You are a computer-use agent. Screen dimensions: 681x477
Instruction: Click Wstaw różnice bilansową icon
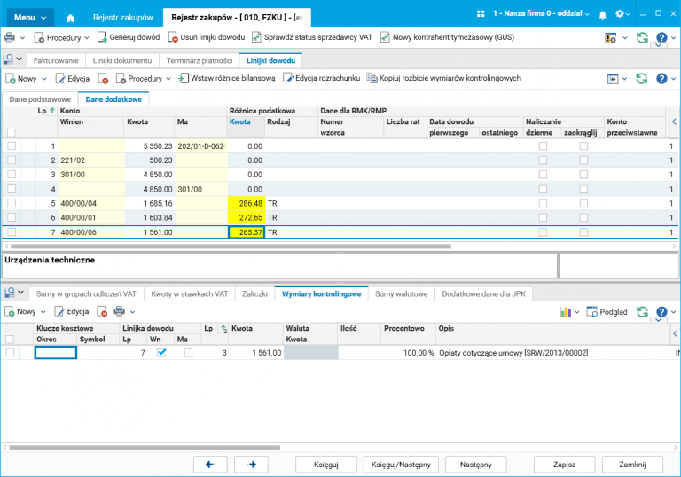(184, 79)
